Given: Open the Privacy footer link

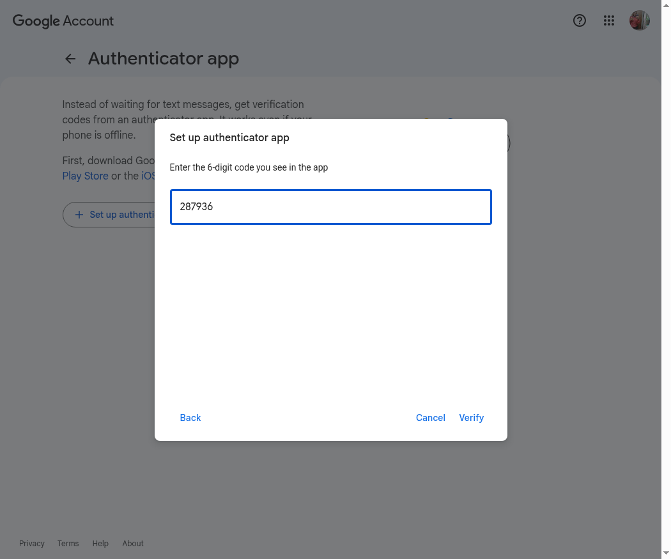Looking at the screenshot, I should pyautogui.click(x=32, y=543).
